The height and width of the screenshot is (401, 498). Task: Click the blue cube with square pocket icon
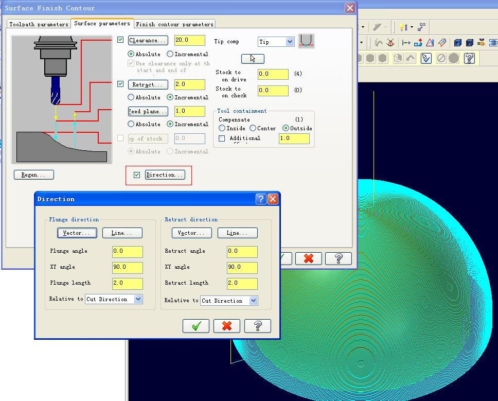click(469, 42)
